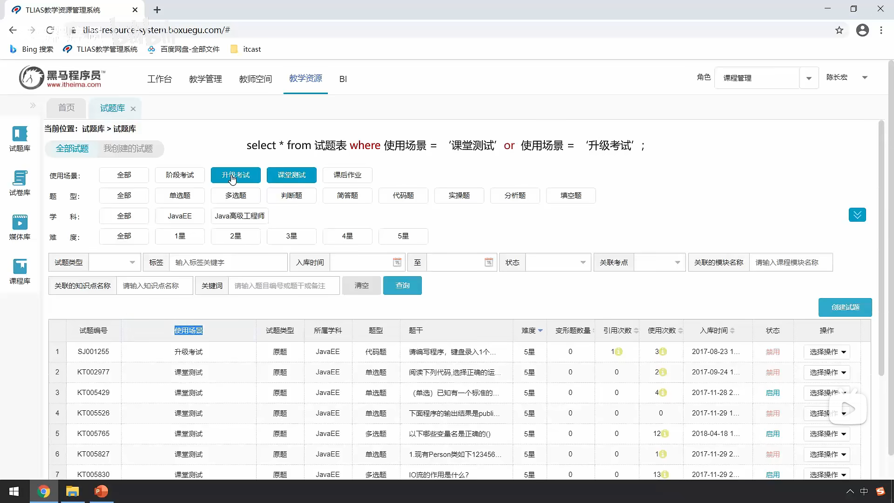Expand the collapsed sidebar with the double-arrow icon
Screen dimensions: 894x503
pos(33,105)
